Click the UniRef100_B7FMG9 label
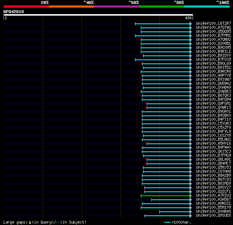This screenshot has height=225, width=233. tap(213, 156)
